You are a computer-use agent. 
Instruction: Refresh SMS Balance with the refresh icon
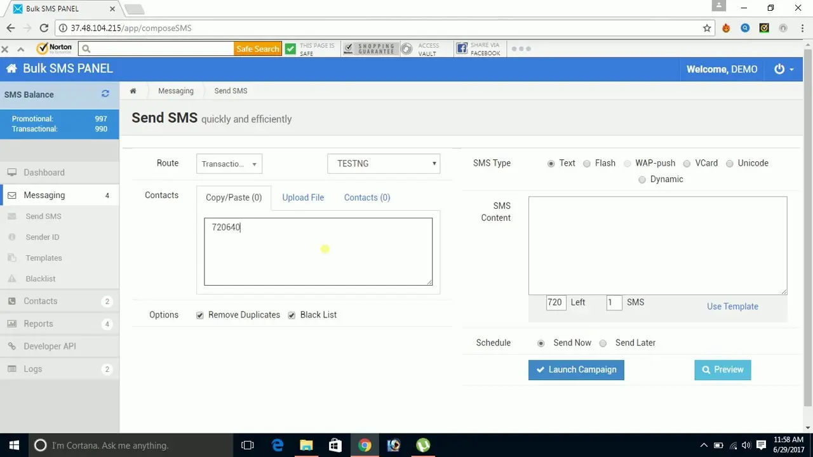[x=105, y=94]
